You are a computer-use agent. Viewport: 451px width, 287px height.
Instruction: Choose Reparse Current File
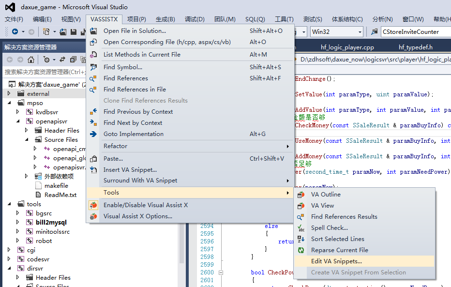click(339, 250)
